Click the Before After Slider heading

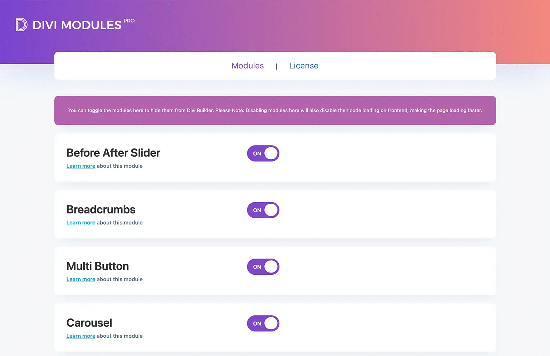pyautogui.click(x=113, y=153)
